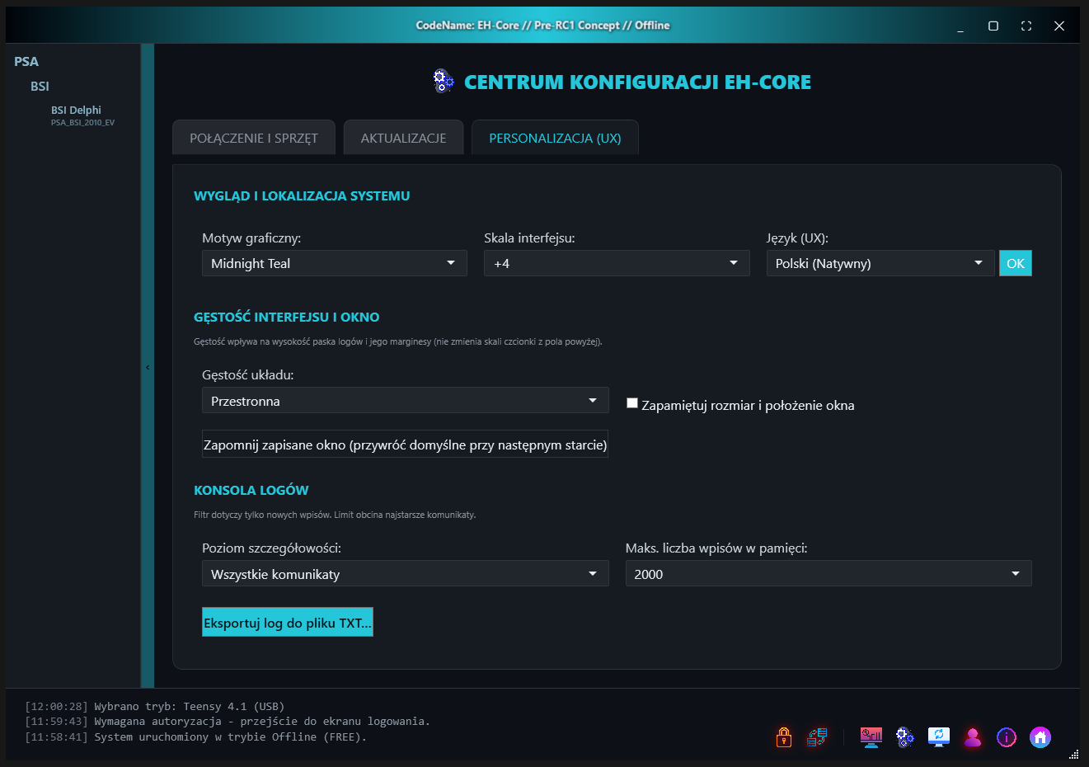Open the Skala interfejsu dropdown
Viewport: 1089px width, 767px height.
(617, 263)
